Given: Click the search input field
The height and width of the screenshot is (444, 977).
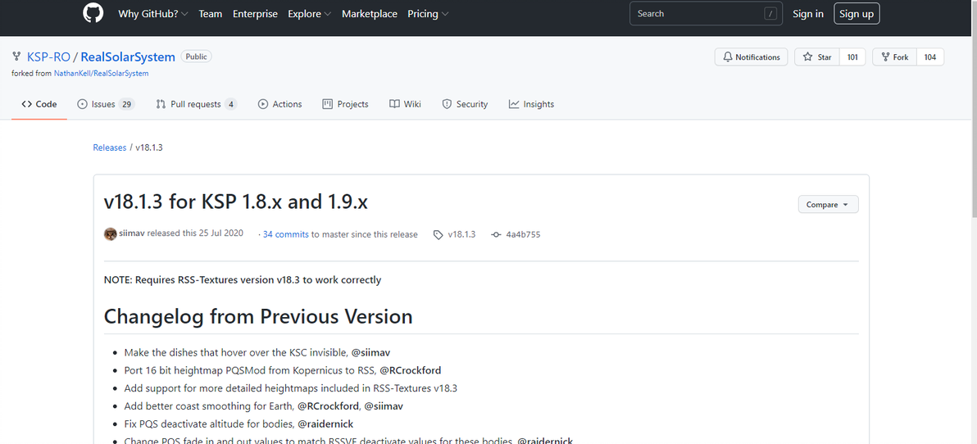Looking at the screenshot, I should point(697,14).
